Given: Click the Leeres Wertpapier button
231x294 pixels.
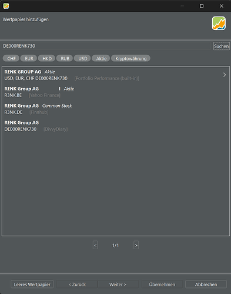Looking at the screenshot, I should click(32, 284).
